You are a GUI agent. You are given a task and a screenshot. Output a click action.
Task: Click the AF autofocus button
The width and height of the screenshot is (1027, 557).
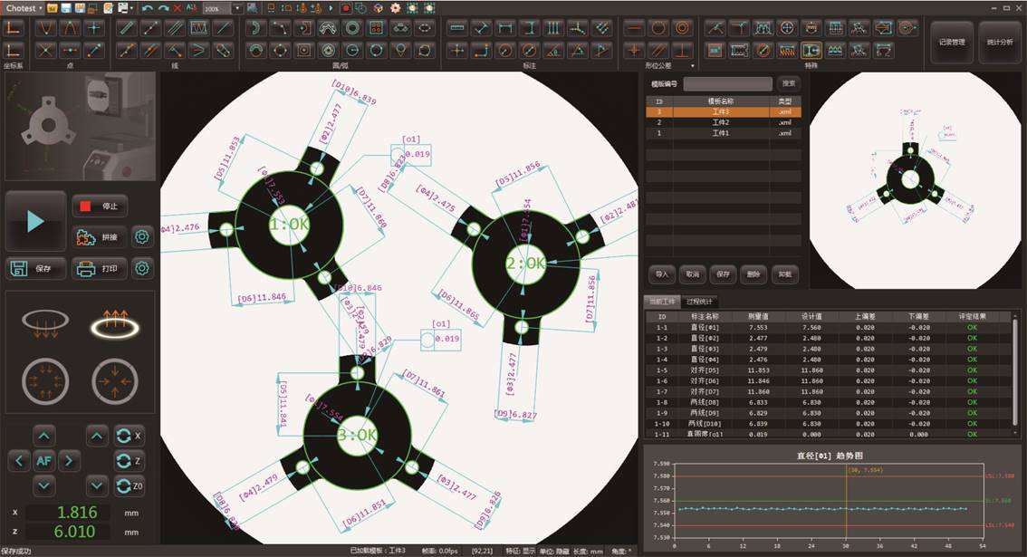pos(43,461)
